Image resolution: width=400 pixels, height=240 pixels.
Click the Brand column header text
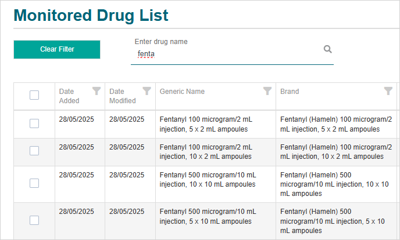pyautogui.click(x=290, y=92)
